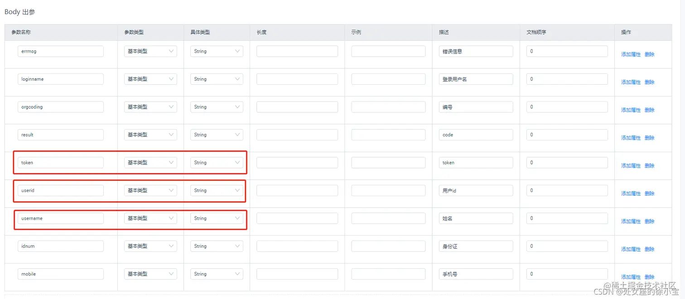Expand 基本类型 dropdown in idnum row
Image resolution: width=685 pixels, height=299 pixels.
(x=150, y=246)
